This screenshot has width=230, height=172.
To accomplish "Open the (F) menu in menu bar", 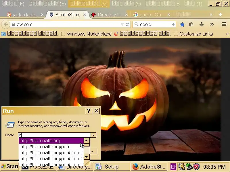I will point(13,3).
